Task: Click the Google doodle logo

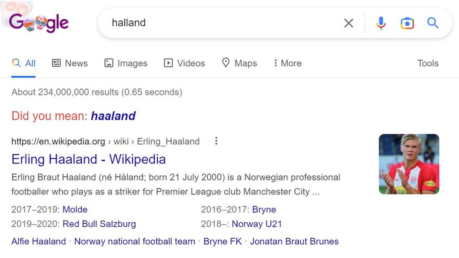Action: 39,23
